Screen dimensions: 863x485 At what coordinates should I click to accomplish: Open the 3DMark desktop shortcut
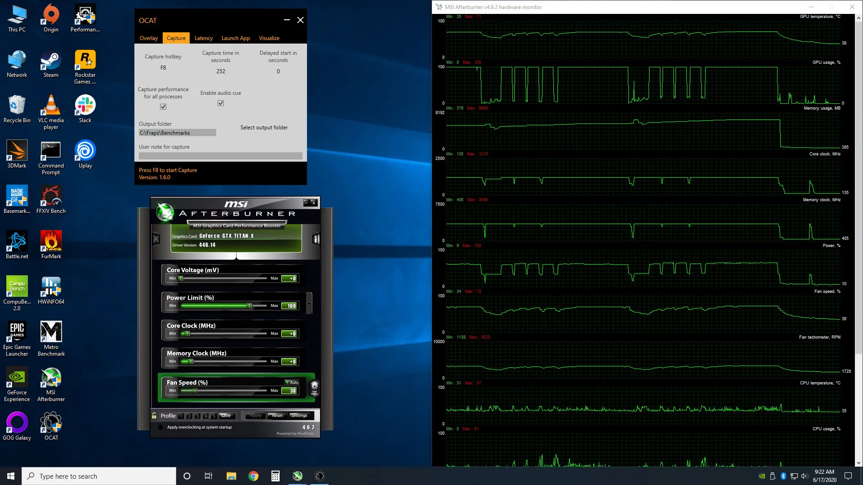(x=17, y=154)
